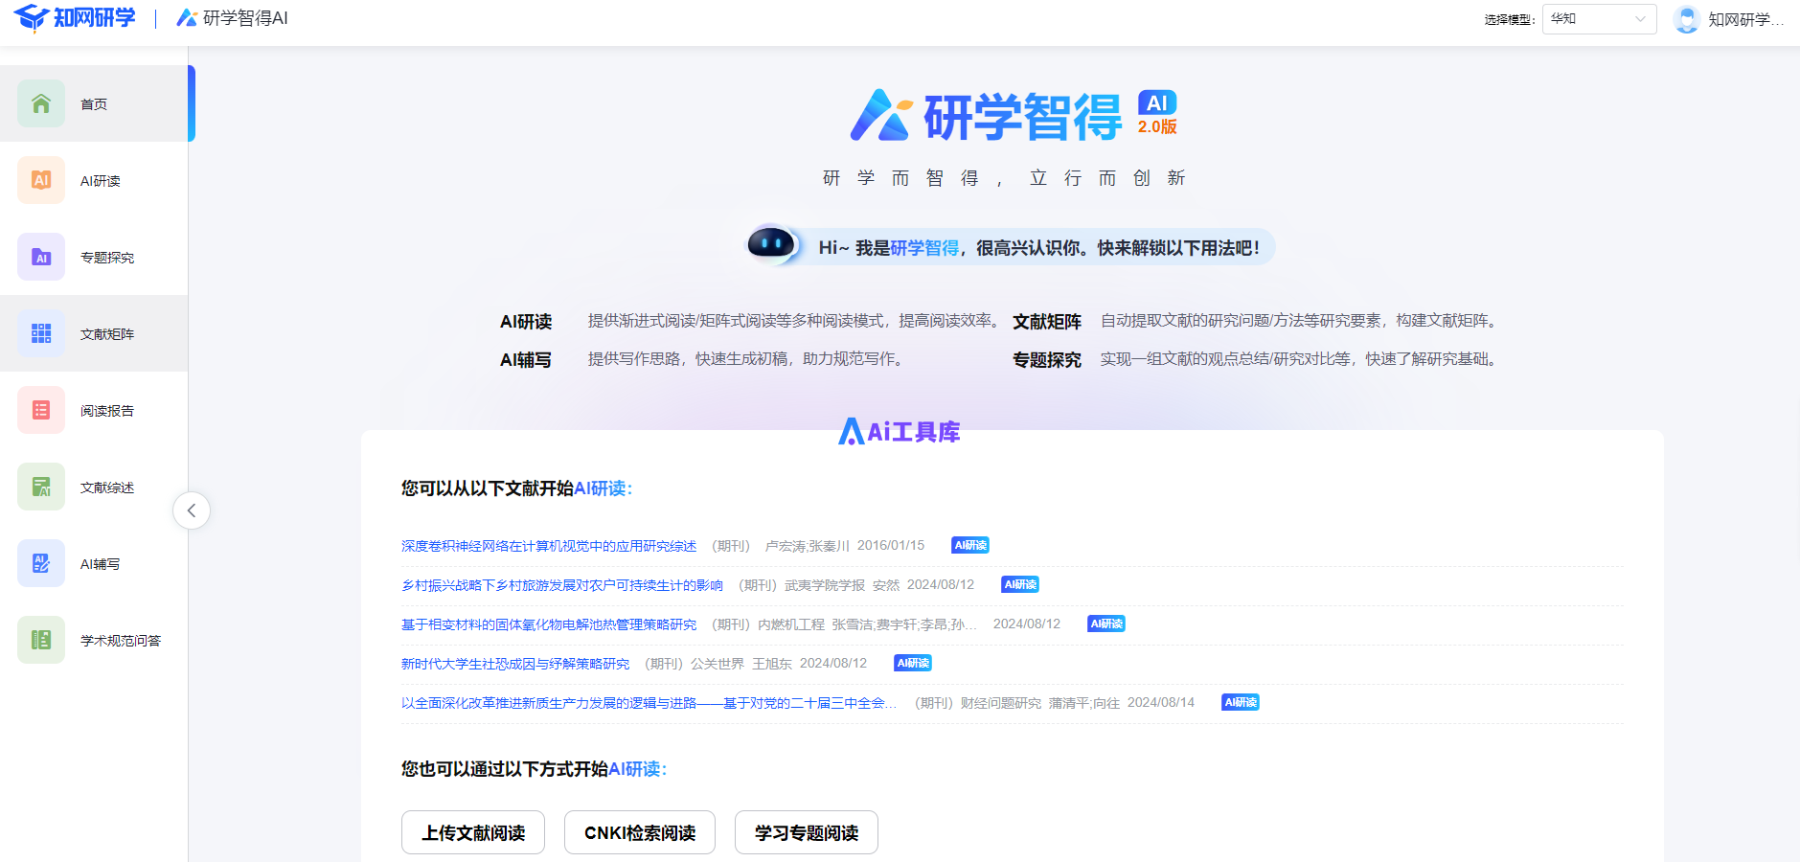
Task: Open paper 新时代大学生社恐成因与纾解策略研究
Action: coord(515,664)
